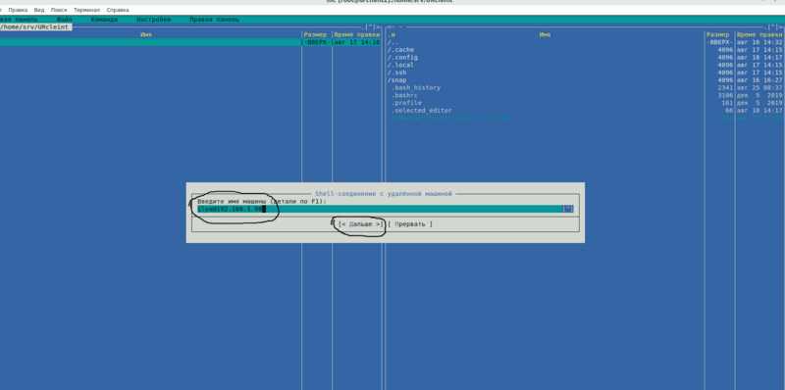This screenshot has width=785, height=390.
Task: Click the Дальше button
Action: click(360, 224)
